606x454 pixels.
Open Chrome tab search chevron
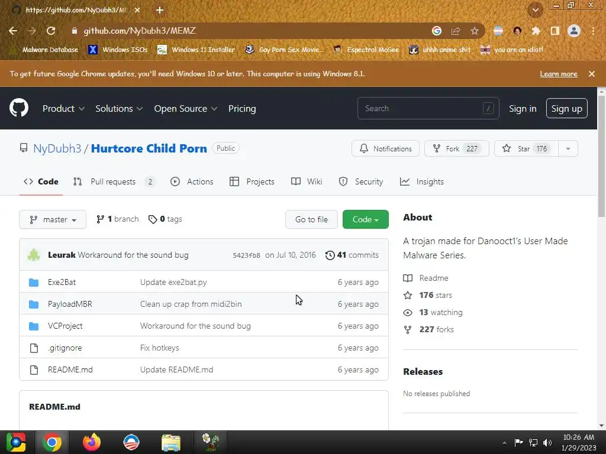coord(535,10)
